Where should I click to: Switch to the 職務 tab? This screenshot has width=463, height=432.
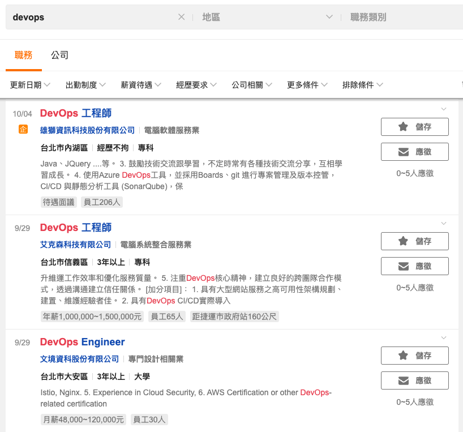24,55
